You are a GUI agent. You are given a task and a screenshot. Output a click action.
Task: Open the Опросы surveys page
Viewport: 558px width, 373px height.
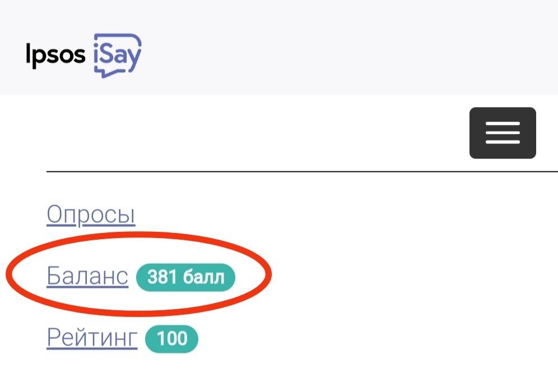[x=91, y=215]
